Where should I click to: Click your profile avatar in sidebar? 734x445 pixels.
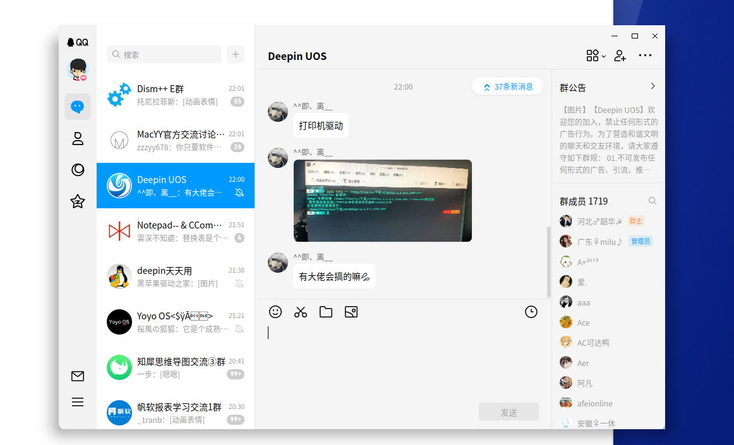pyautogui.click(x=78, y=69)
